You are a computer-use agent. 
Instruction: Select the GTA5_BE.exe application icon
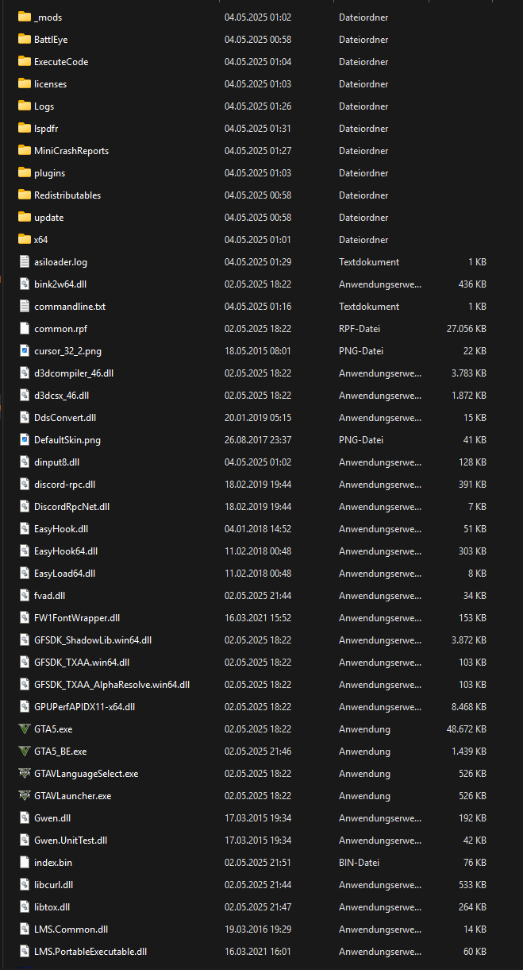pos(24,751)
